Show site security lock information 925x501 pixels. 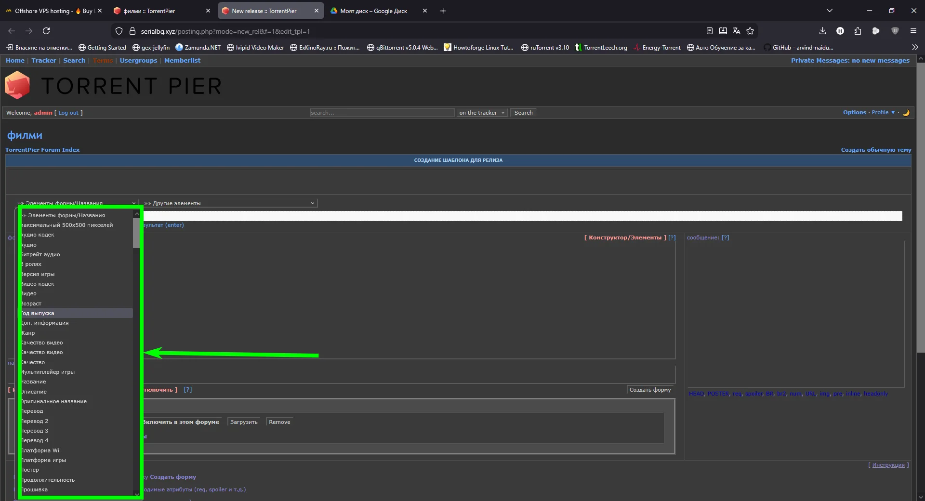(132, 31)
